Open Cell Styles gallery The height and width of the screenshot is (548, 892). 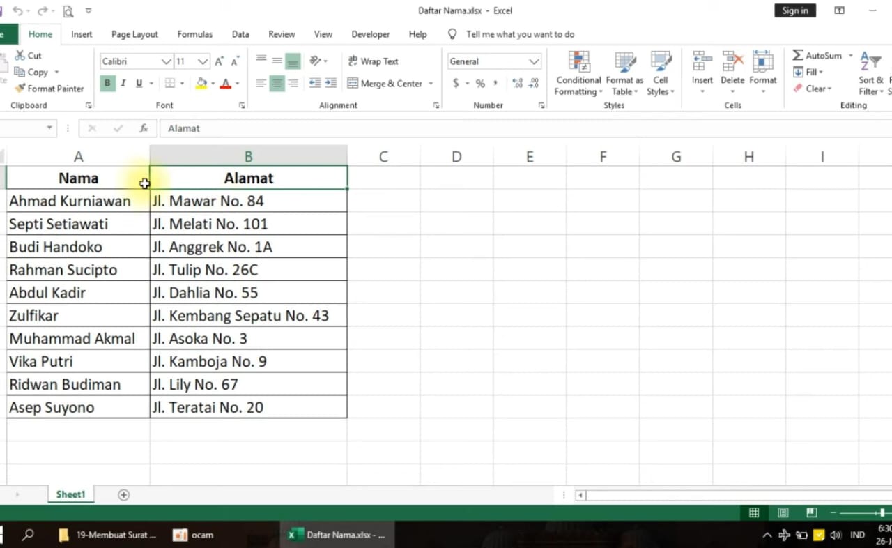pos(660,73)
